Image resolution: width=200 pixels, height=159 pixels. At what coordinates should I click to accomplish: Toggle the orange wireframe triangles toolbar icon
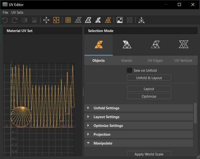point(108,20)
